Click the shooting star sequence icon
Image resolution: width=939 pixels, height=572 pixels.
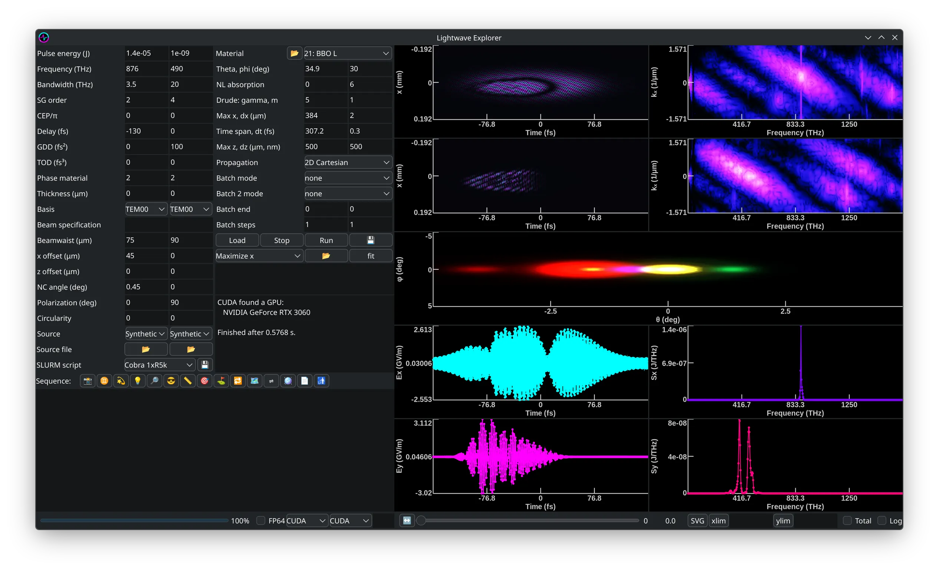[121, 381]
